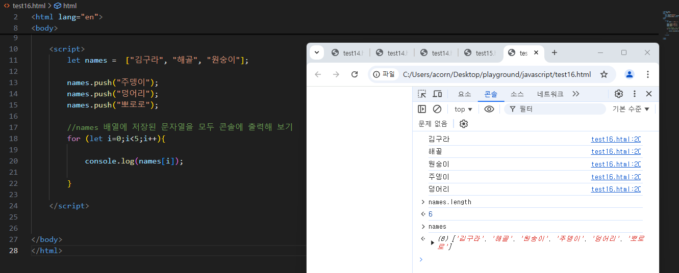This screenshot has height=273, width=679.
Task: Open the Chrome profile avatar
Action: click(630, 74)
